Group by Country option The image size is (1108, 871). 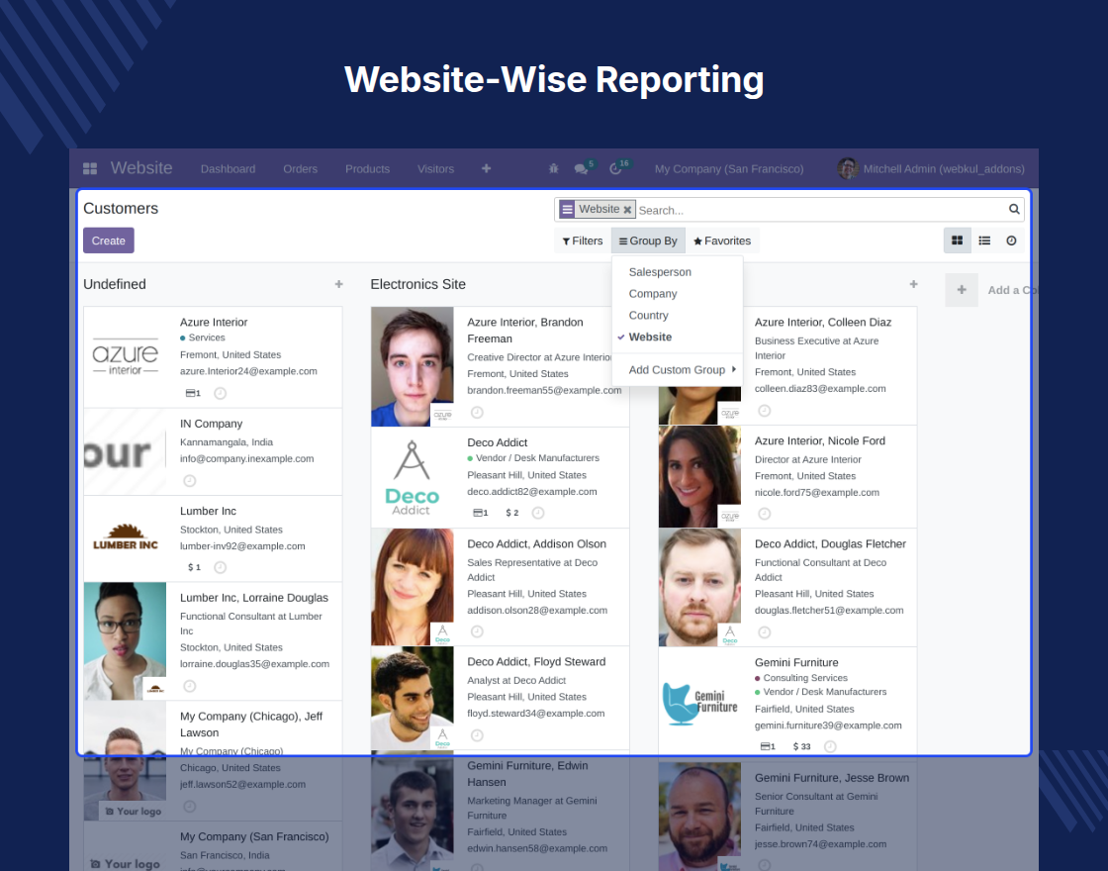coord(649,316)
